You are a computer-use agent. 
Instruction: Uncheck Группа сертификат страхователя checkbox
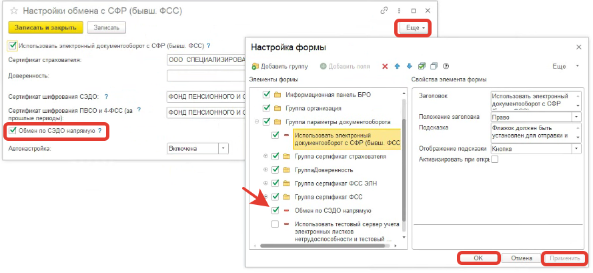(275, 156)
